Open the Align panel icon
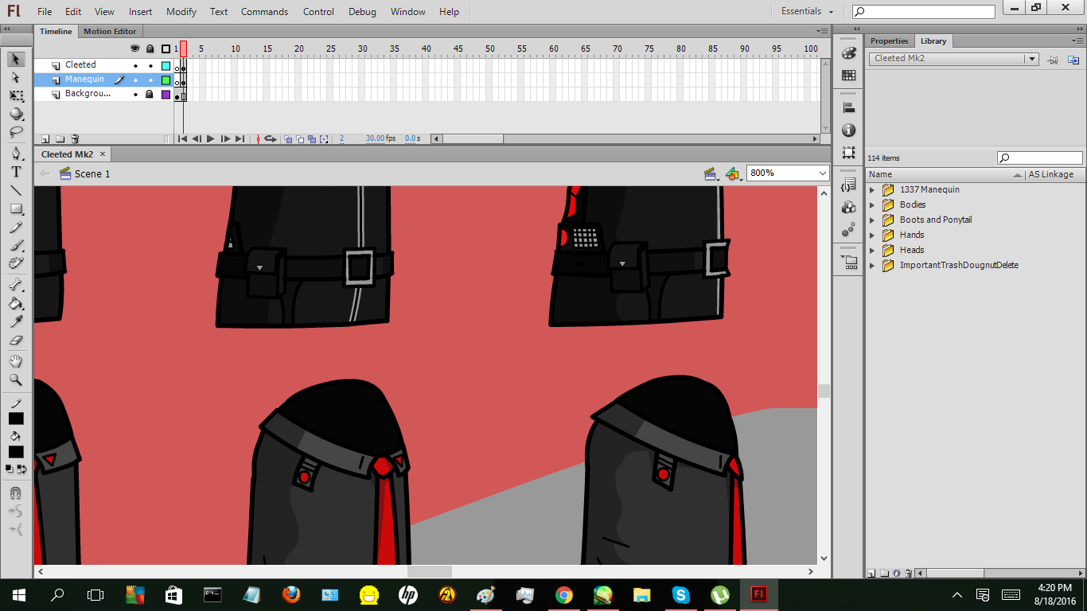This screenshot has height=611, width=1087. 849,108
